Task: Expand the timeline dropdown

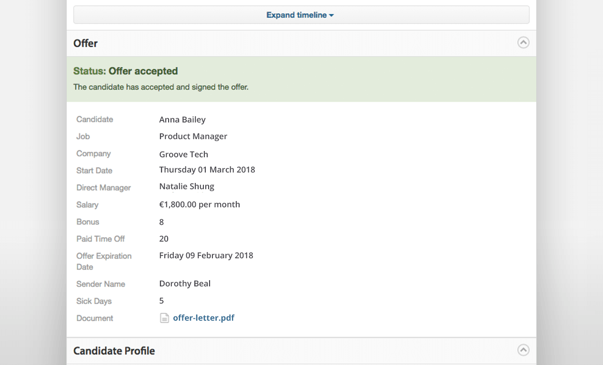Action: click(x=301, y=15)
